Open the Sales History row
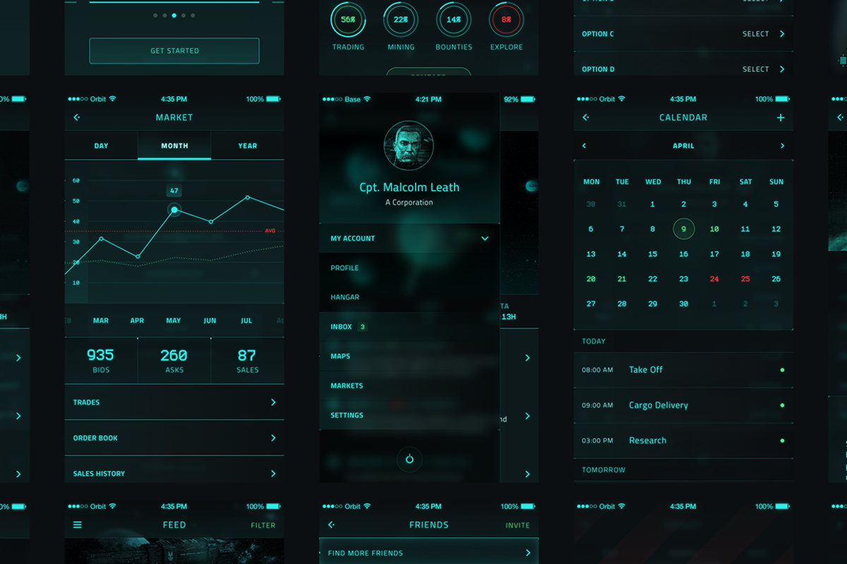 pos(174,473)
